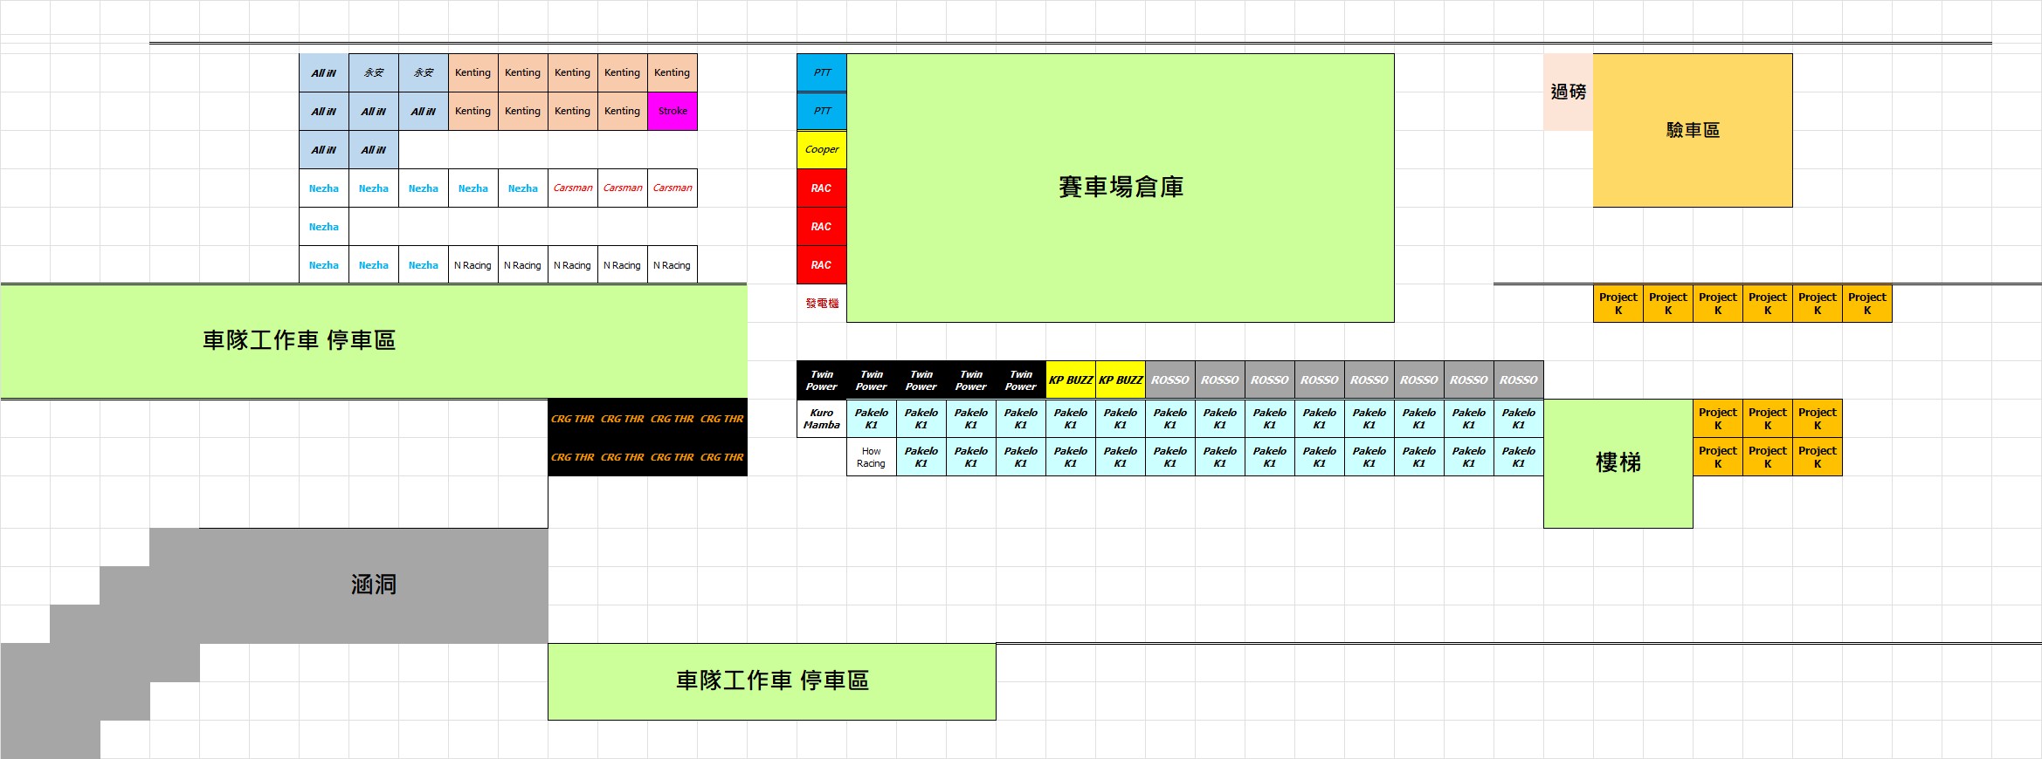This screenshot has width=2042, height=759.
Task: Click the gray 涵洞 area label
Action: 373,585
